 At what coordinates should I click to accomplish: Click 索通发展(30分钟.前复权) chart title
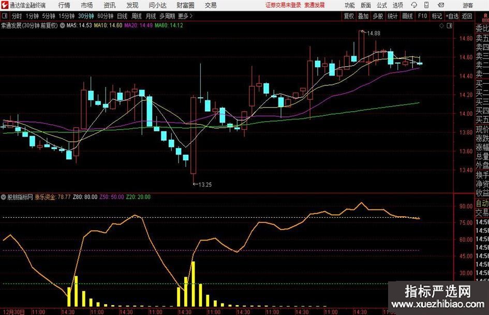29,25
